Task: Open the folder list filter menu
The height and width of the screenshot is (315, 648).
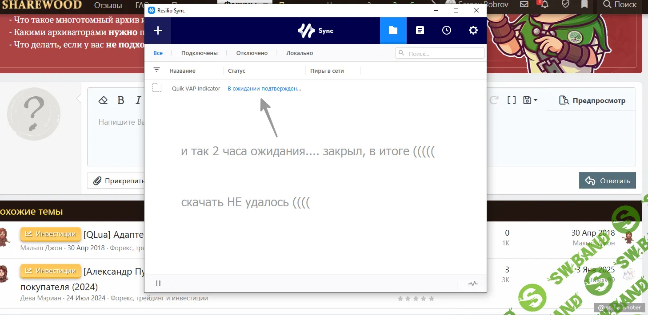Action: tap(156, 70)
